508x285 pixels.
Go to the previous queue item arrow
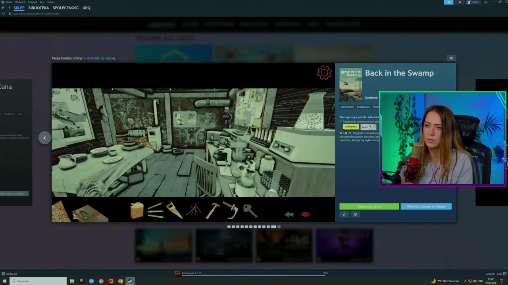click(x=44, y=138)
